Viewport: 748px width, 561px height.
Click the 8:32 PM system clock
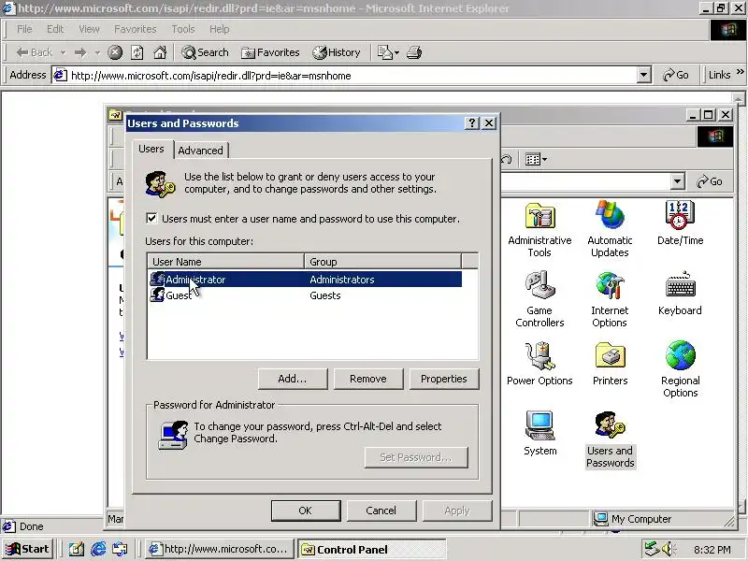click(x=712, y=550)
